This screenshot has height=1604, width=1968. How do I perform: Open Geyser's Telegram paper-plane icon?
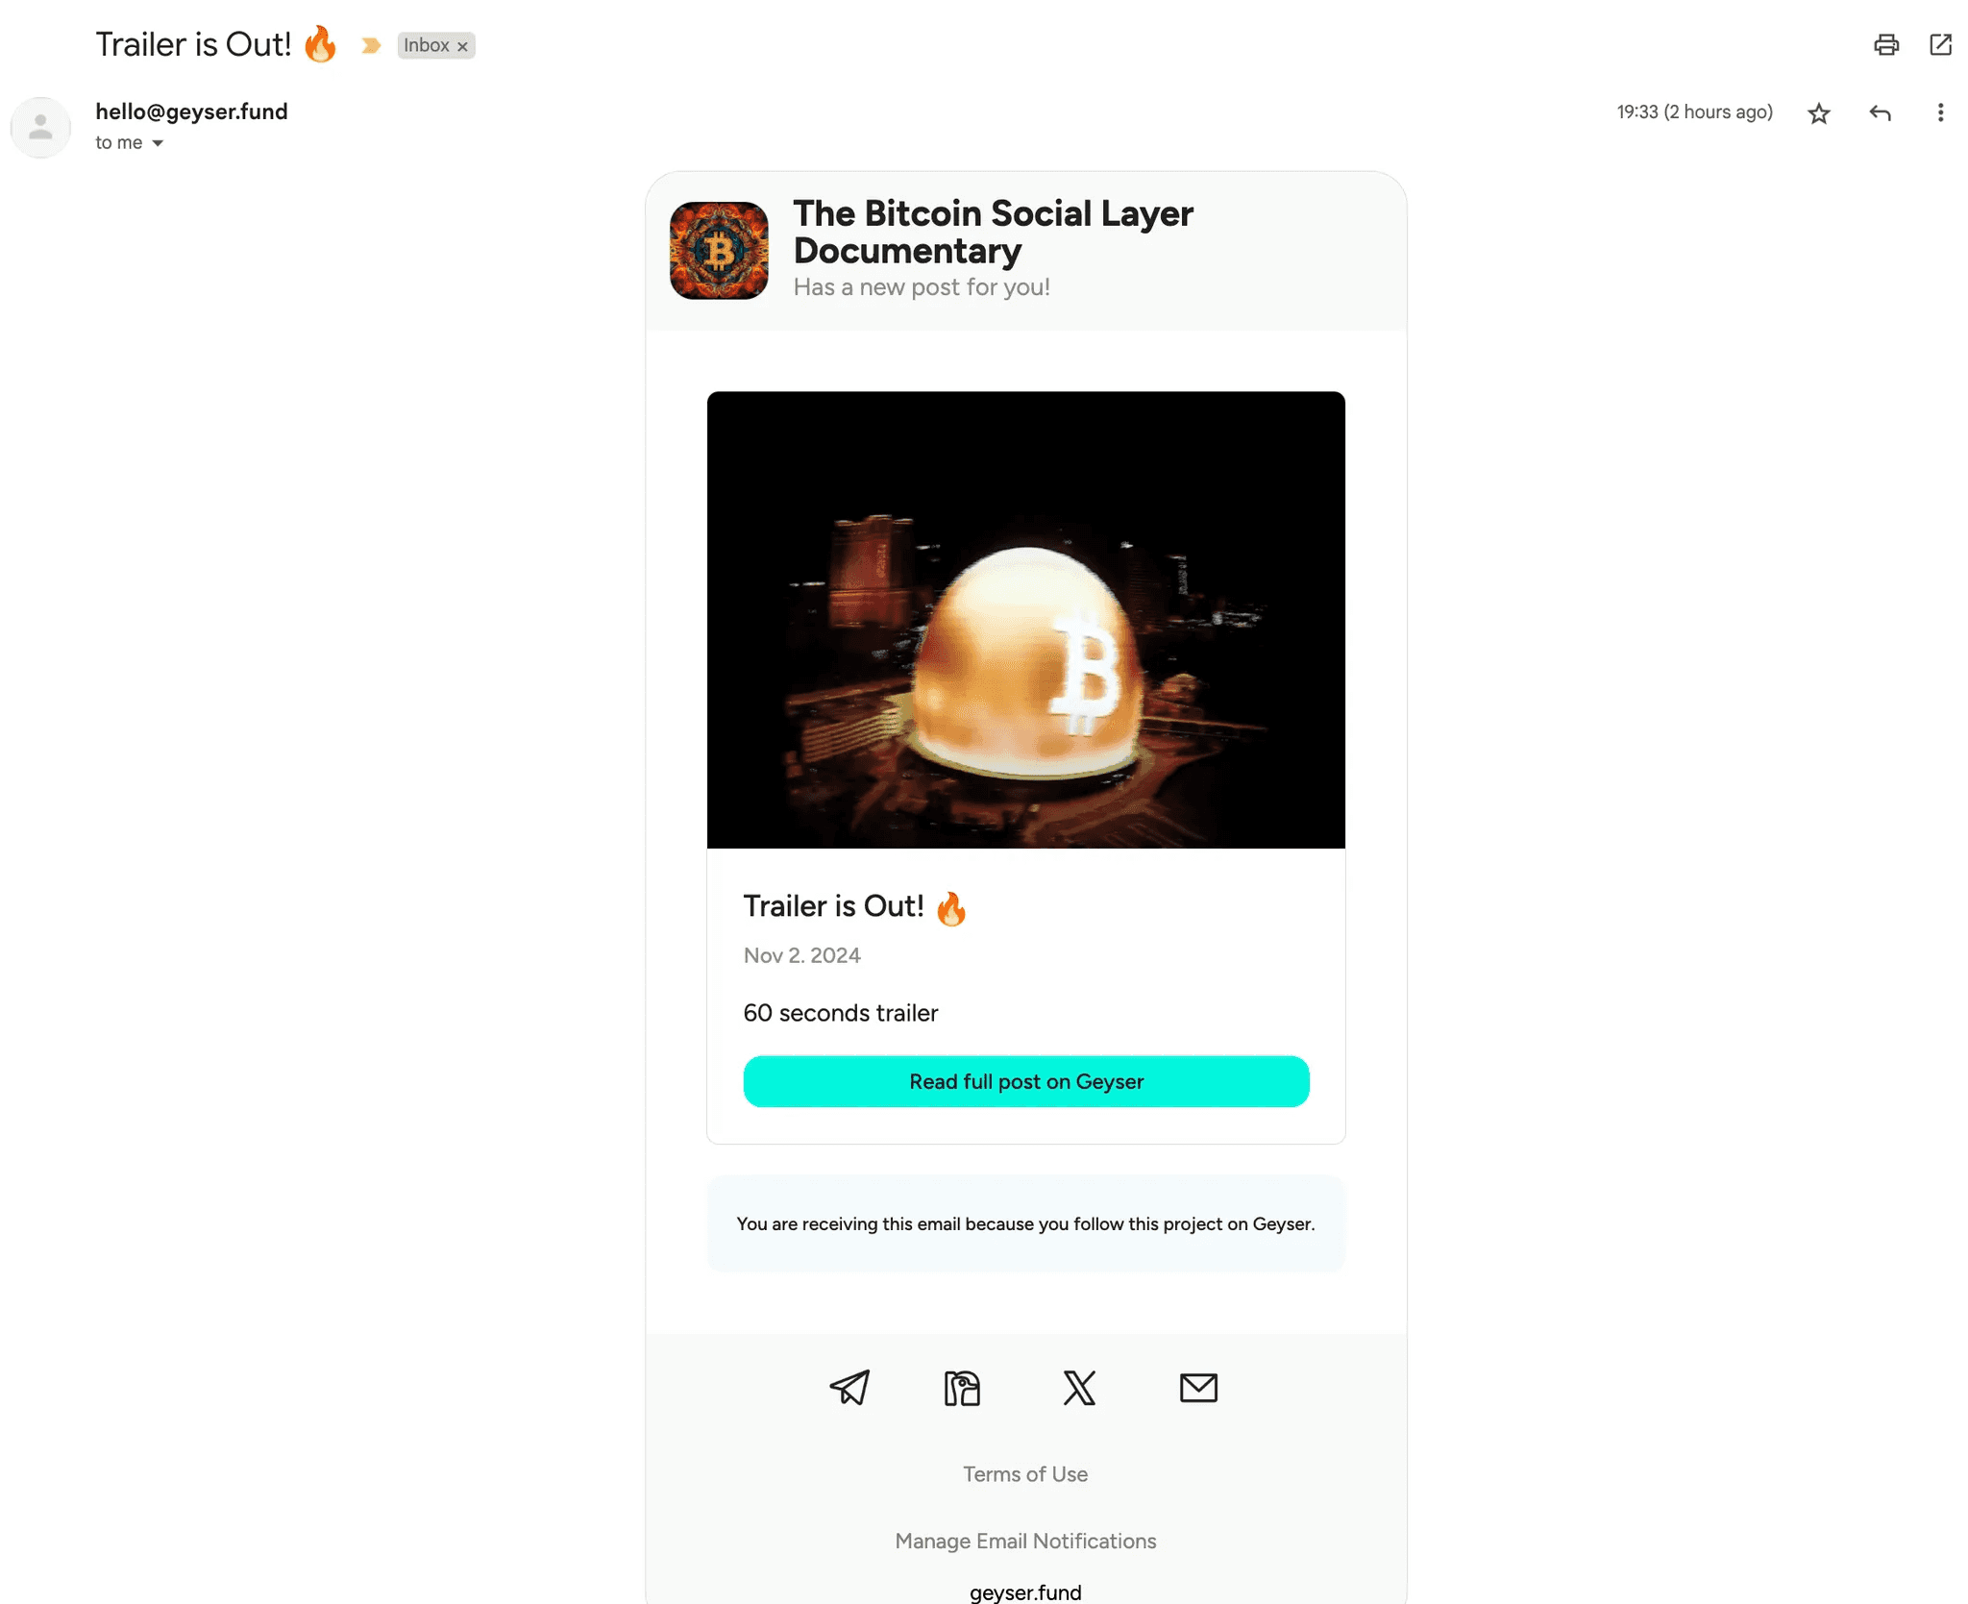pyautogui.click(x=849, y=1387)
